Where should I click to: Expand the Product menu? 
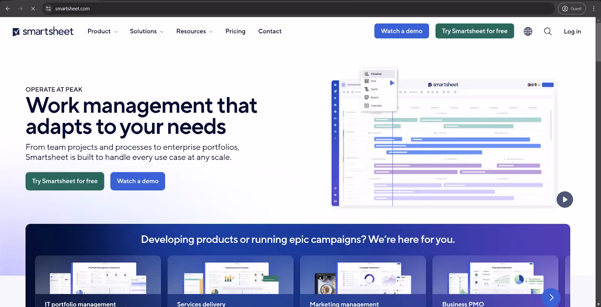103,31
